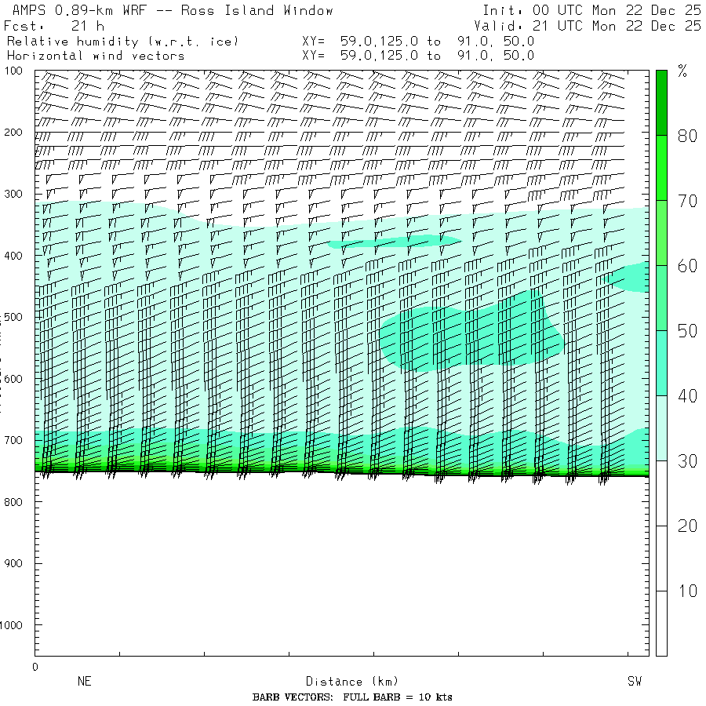Click the color bar value label '40'
Viewport: 706px width, 706px height.
pyautogui.click(x=687, y=396)
